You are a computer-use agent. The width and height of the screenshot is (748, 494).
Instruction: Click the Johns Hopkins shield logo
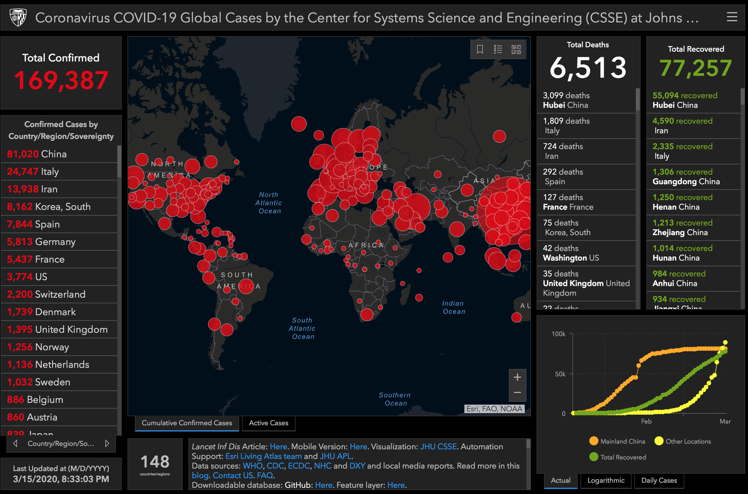point(18,17)
